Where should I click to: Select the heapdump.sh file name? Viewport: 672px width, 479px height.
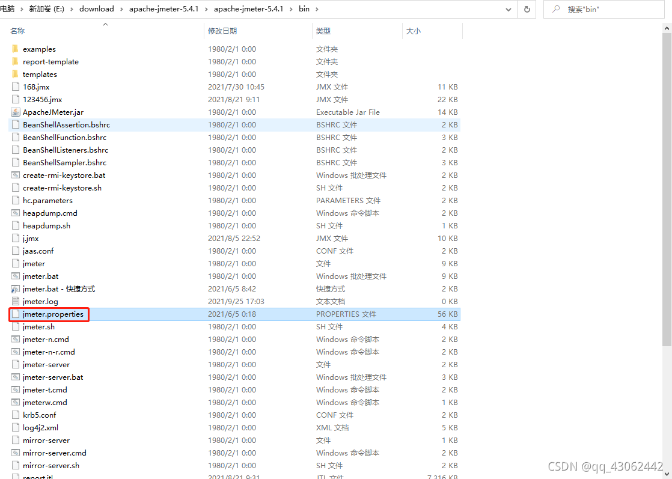(46, 226)
